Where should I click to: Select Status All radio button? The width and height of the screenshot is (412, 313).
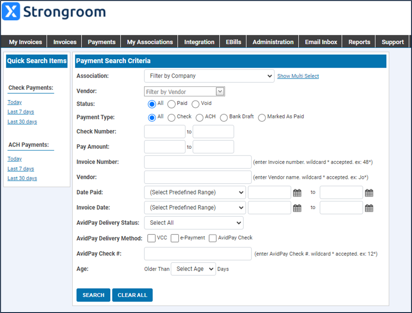pos(152,104)
